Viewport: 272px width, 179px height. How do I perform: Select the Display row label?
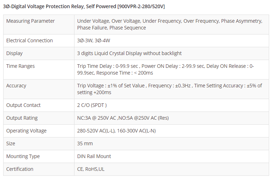[14, 53]
